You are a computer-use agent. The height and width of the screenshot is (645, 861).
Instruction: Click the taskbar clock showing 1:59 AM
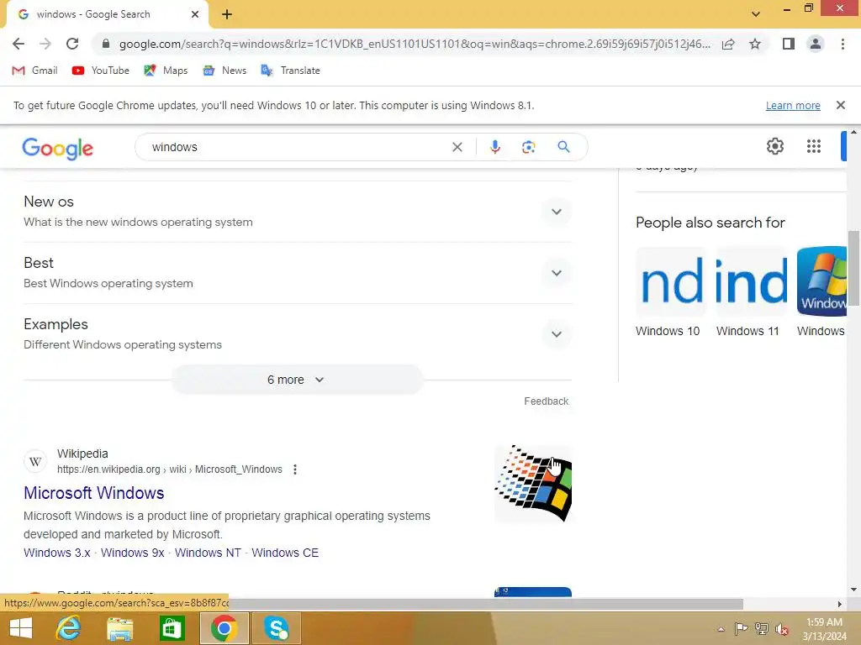pos(824,629)
